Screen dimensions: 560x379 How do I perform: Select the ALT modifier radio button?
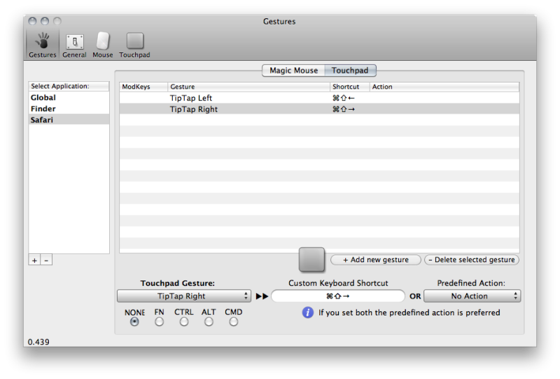click(209, 322)
